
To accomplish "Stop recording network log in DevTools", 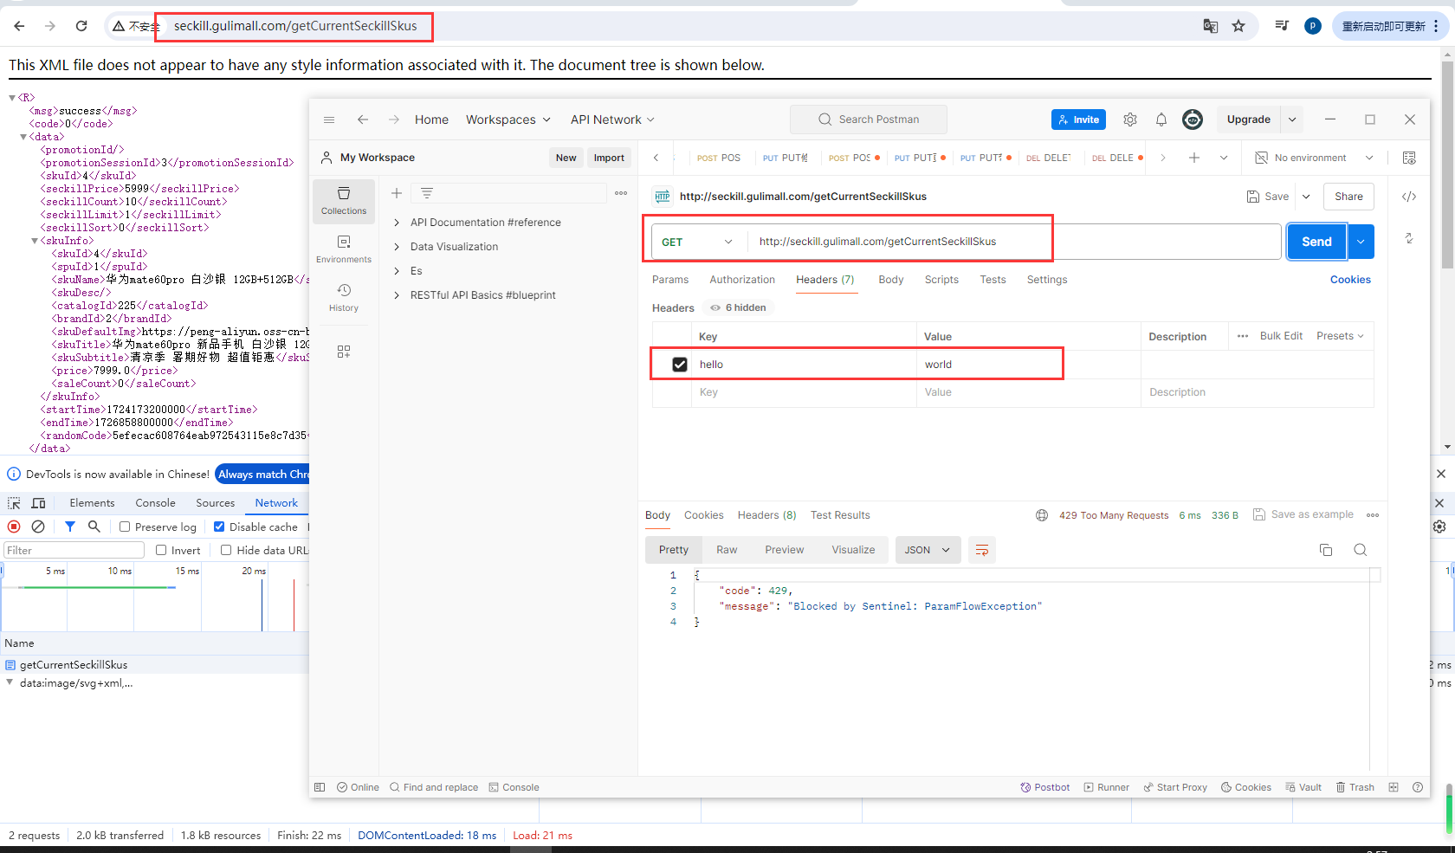I will coord(14,527).
